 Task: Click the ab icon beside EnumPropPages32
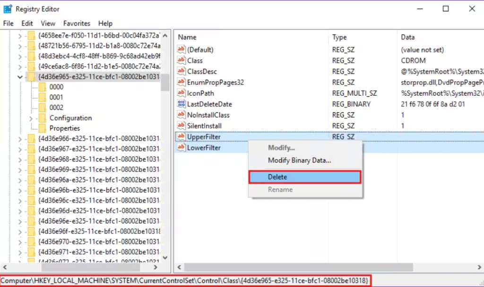pos(181,82)
